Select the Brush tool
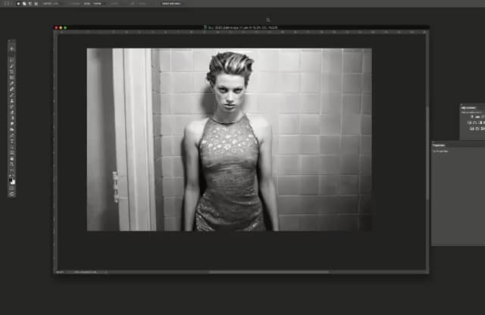 (x=12, y=95)
